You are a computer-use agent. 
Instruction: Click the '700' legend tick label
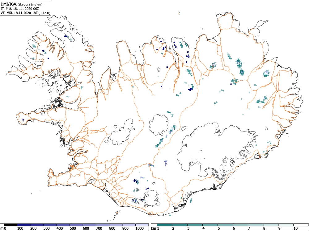99,229
